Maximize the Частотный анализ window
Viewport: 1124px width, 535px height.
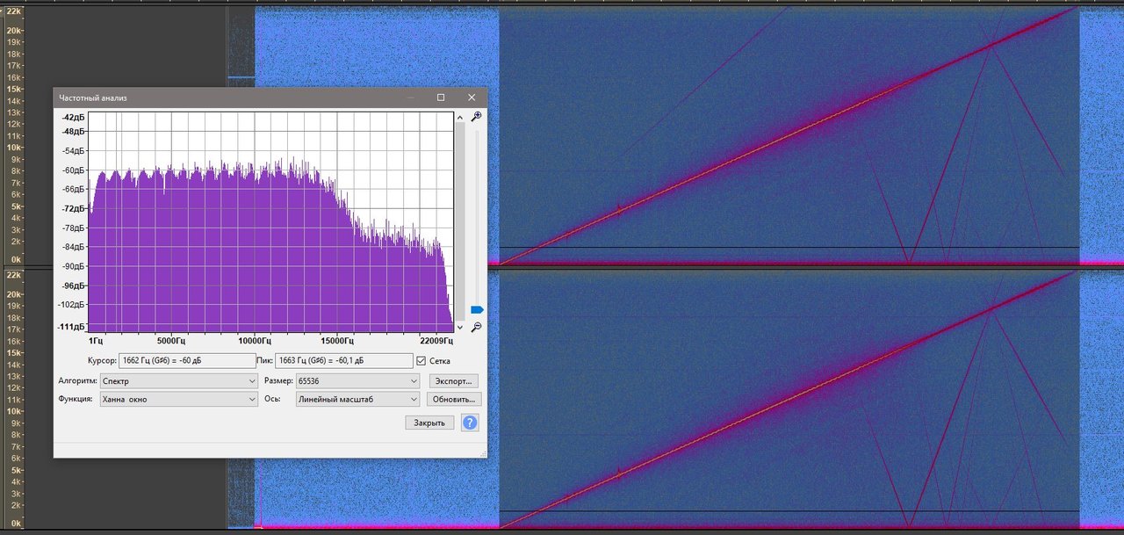pos(441,98)
